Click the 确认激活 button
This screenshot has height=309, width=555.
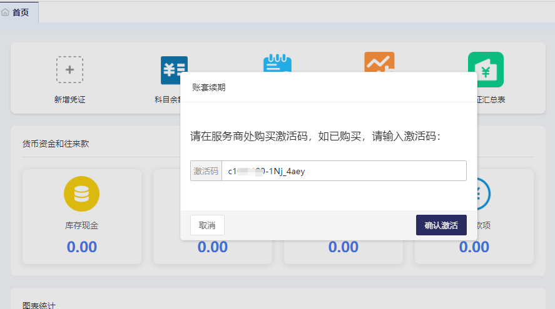[441, 225]
